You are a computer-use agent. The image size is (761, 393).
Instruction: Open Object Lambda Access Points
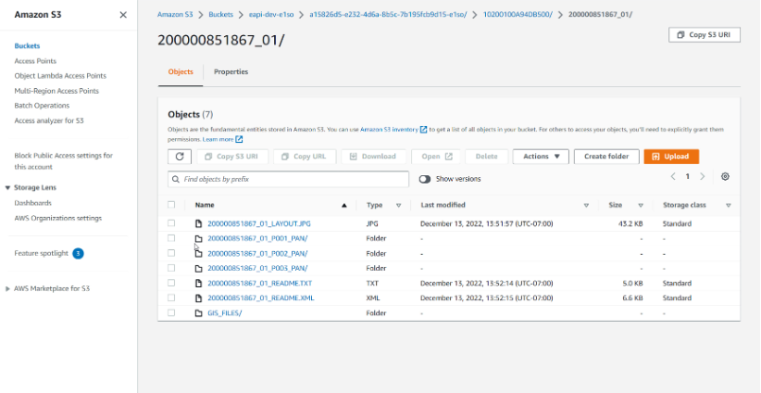click(x=60, y=76)
